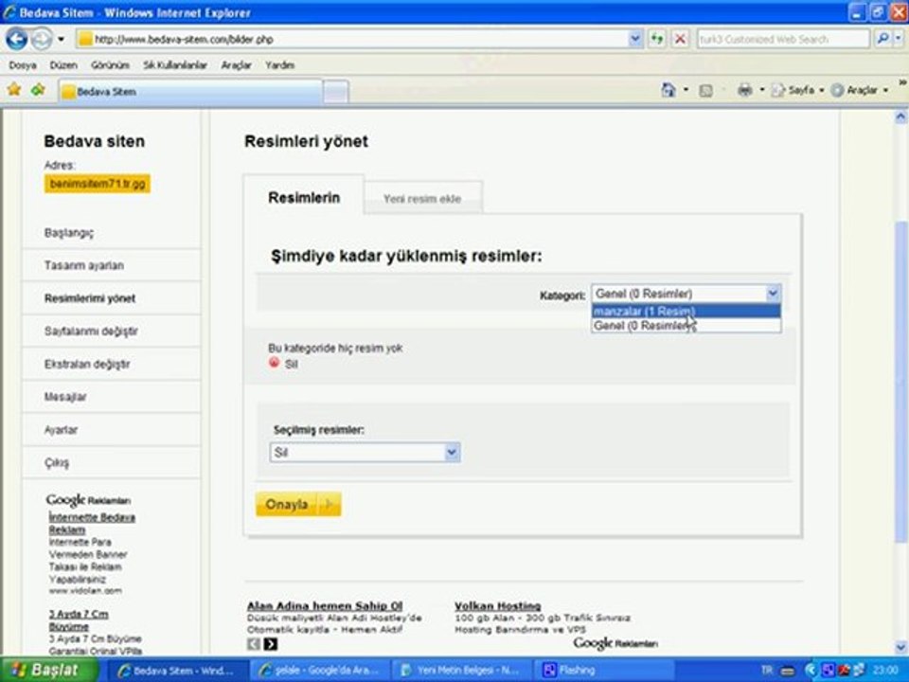Click the red Sil delete icon

coord(275,363)
